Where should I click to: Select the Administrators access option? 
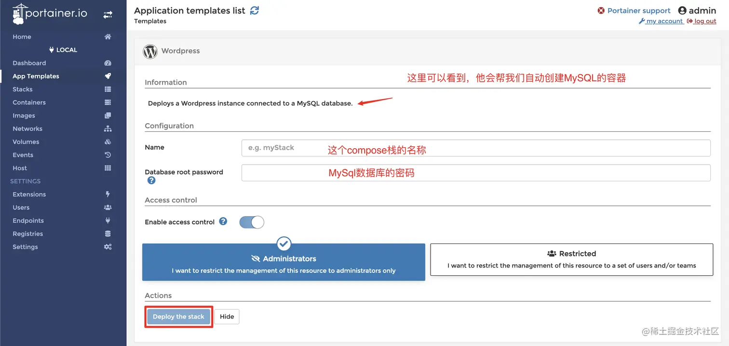coord(283,262)
